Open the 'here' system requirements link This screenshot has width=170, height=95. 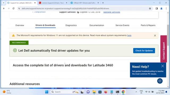(x=129, y=35)
